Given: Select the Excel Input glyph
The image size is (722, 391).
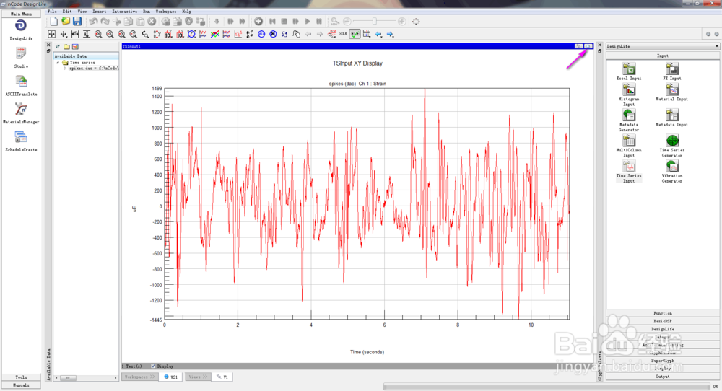Looking at the screenshot, I should point(629,71).
